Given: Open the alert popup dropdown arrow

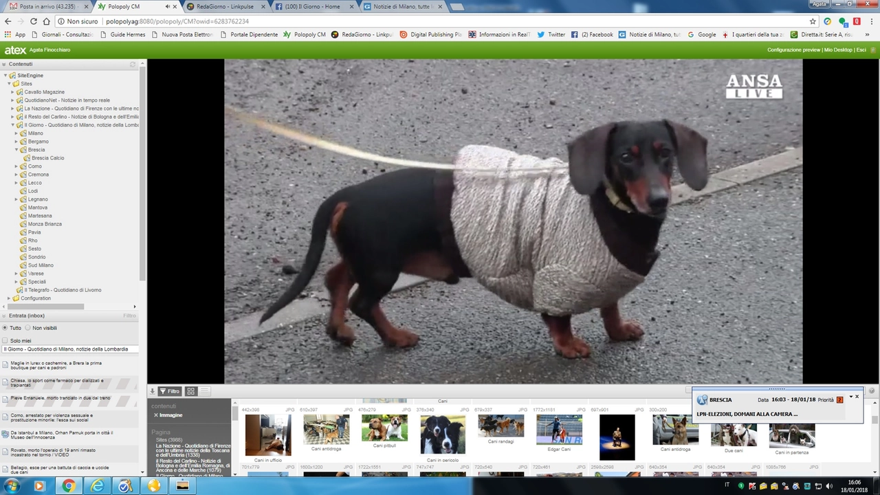Looking at the screenshot, I should pyautogui.click(x=850, y=397).
